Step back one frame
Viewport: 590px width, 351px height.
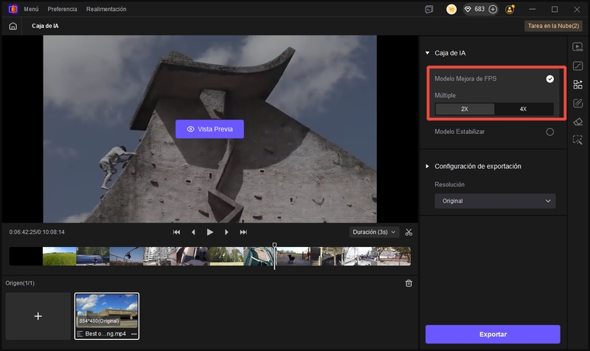pos(193,232)
